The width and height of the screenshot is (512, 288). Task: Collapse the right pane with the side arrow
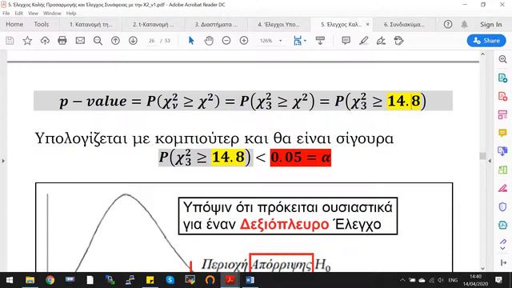click(490, 161)
